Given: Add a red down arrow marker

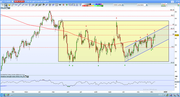Looking at the screenshot, I should 63,5.
